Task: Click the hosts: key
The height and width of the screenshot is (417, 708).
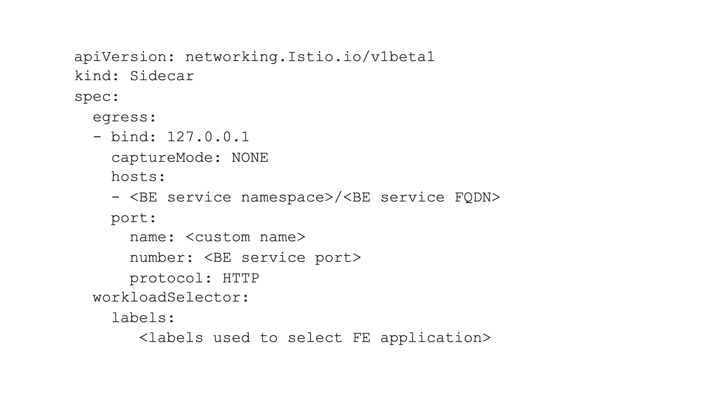Action: tap(138, 177)
